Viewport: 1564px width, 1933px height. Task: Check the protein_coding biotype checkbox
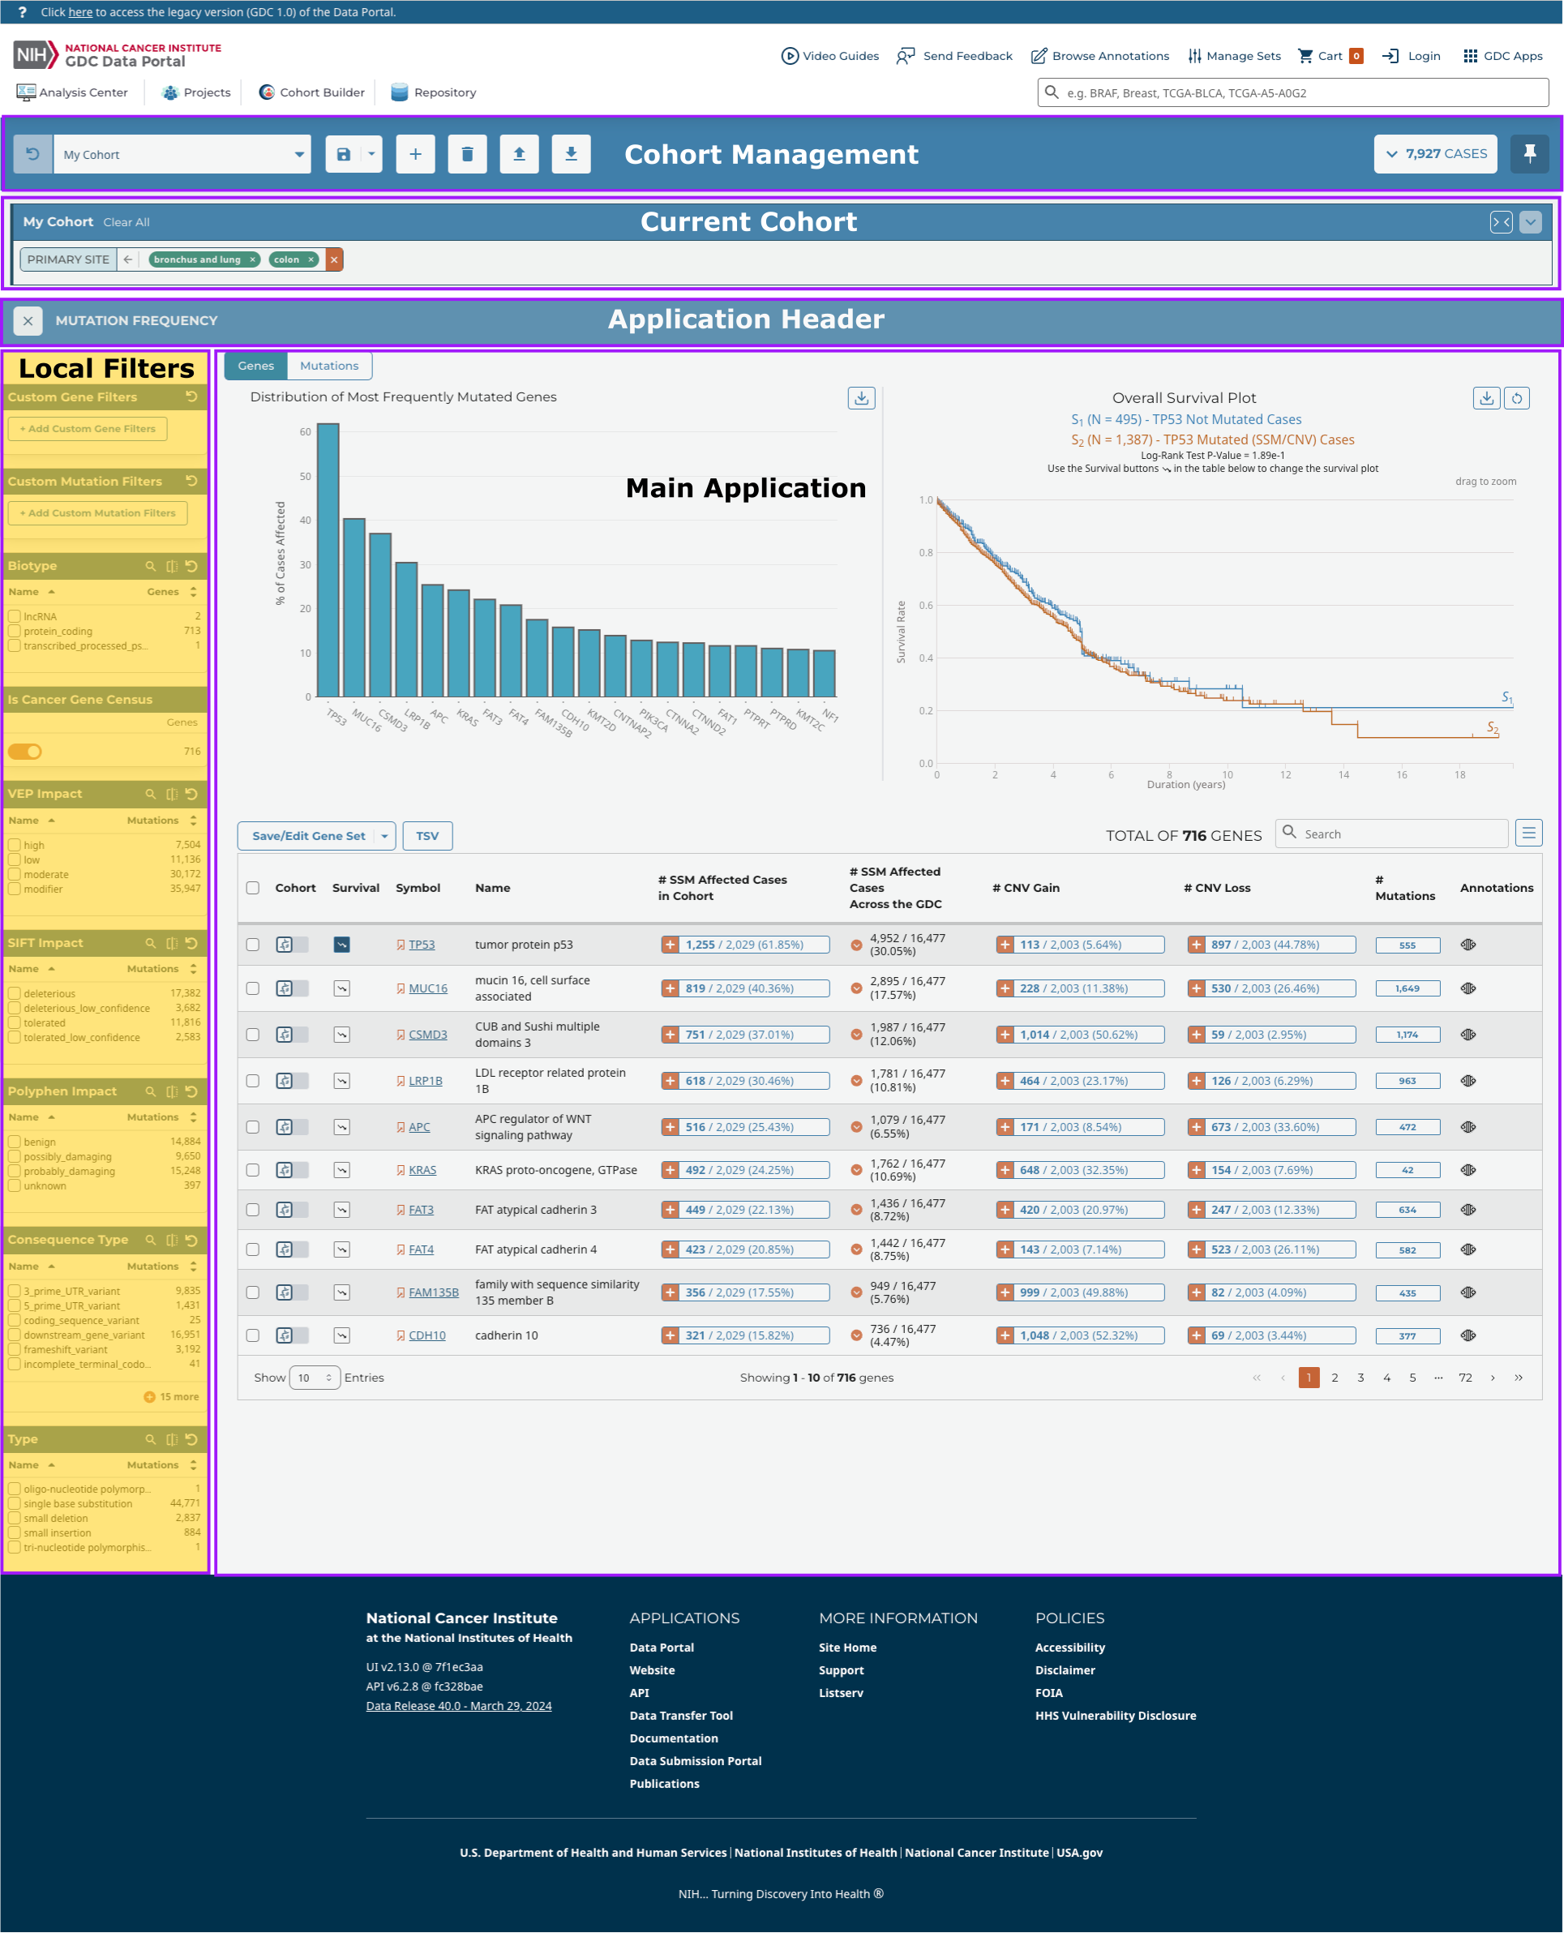[15, 632]
